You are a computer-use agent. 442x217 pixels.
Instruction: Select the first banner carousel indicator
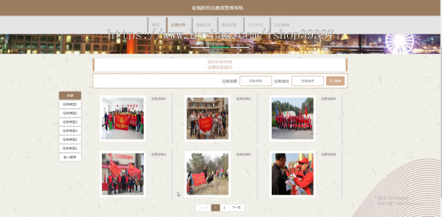[x=200, y=47]
